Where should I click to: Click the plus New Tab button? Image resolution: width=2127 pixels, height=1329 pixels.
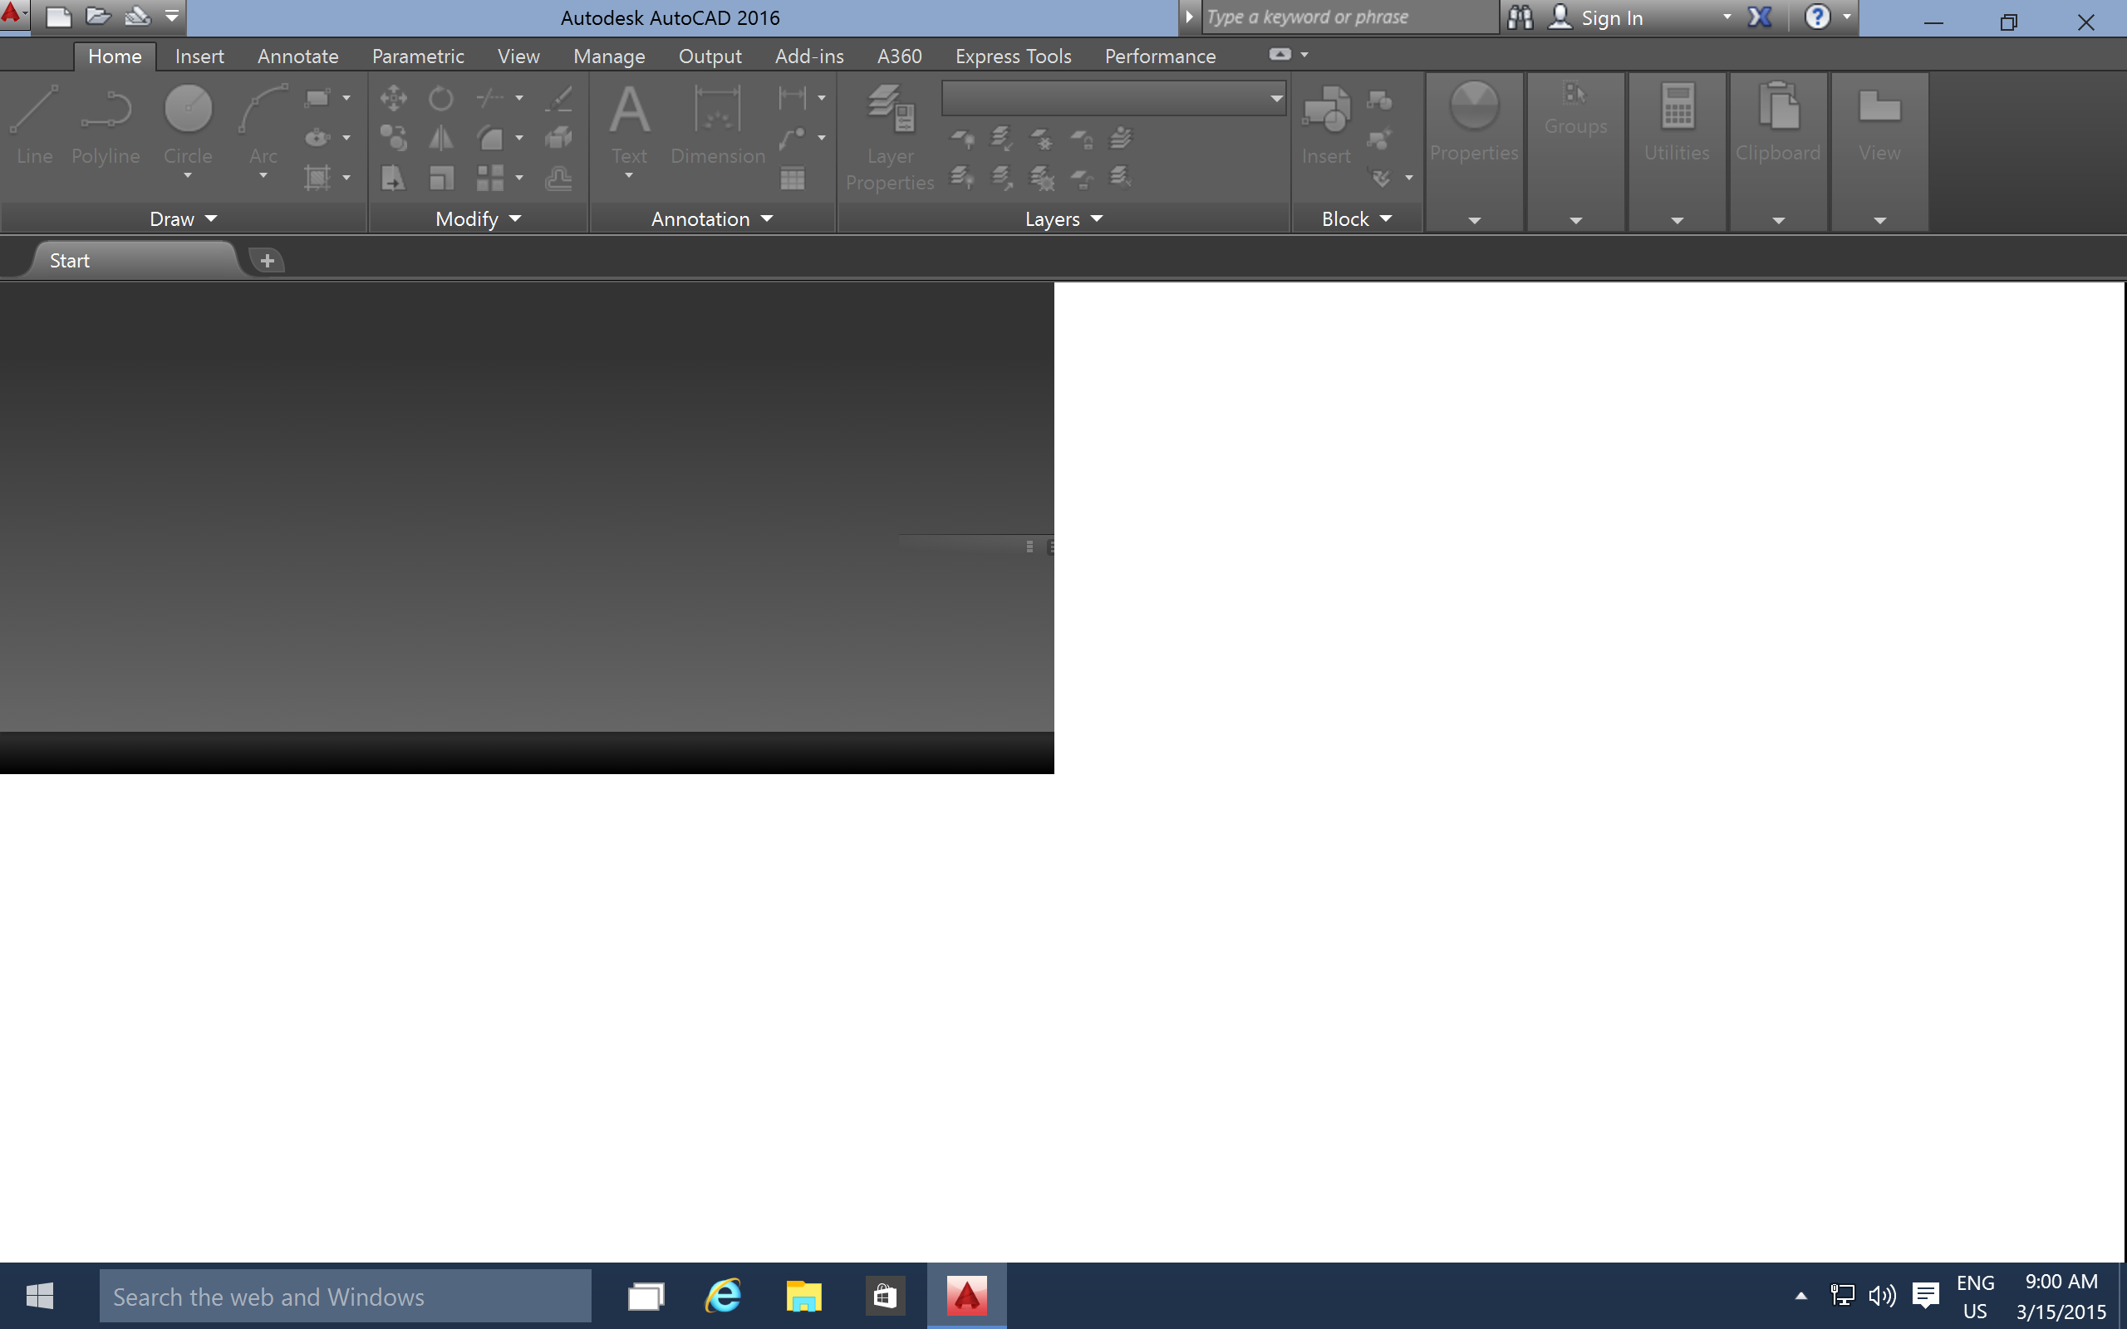(x=268, y=260)
